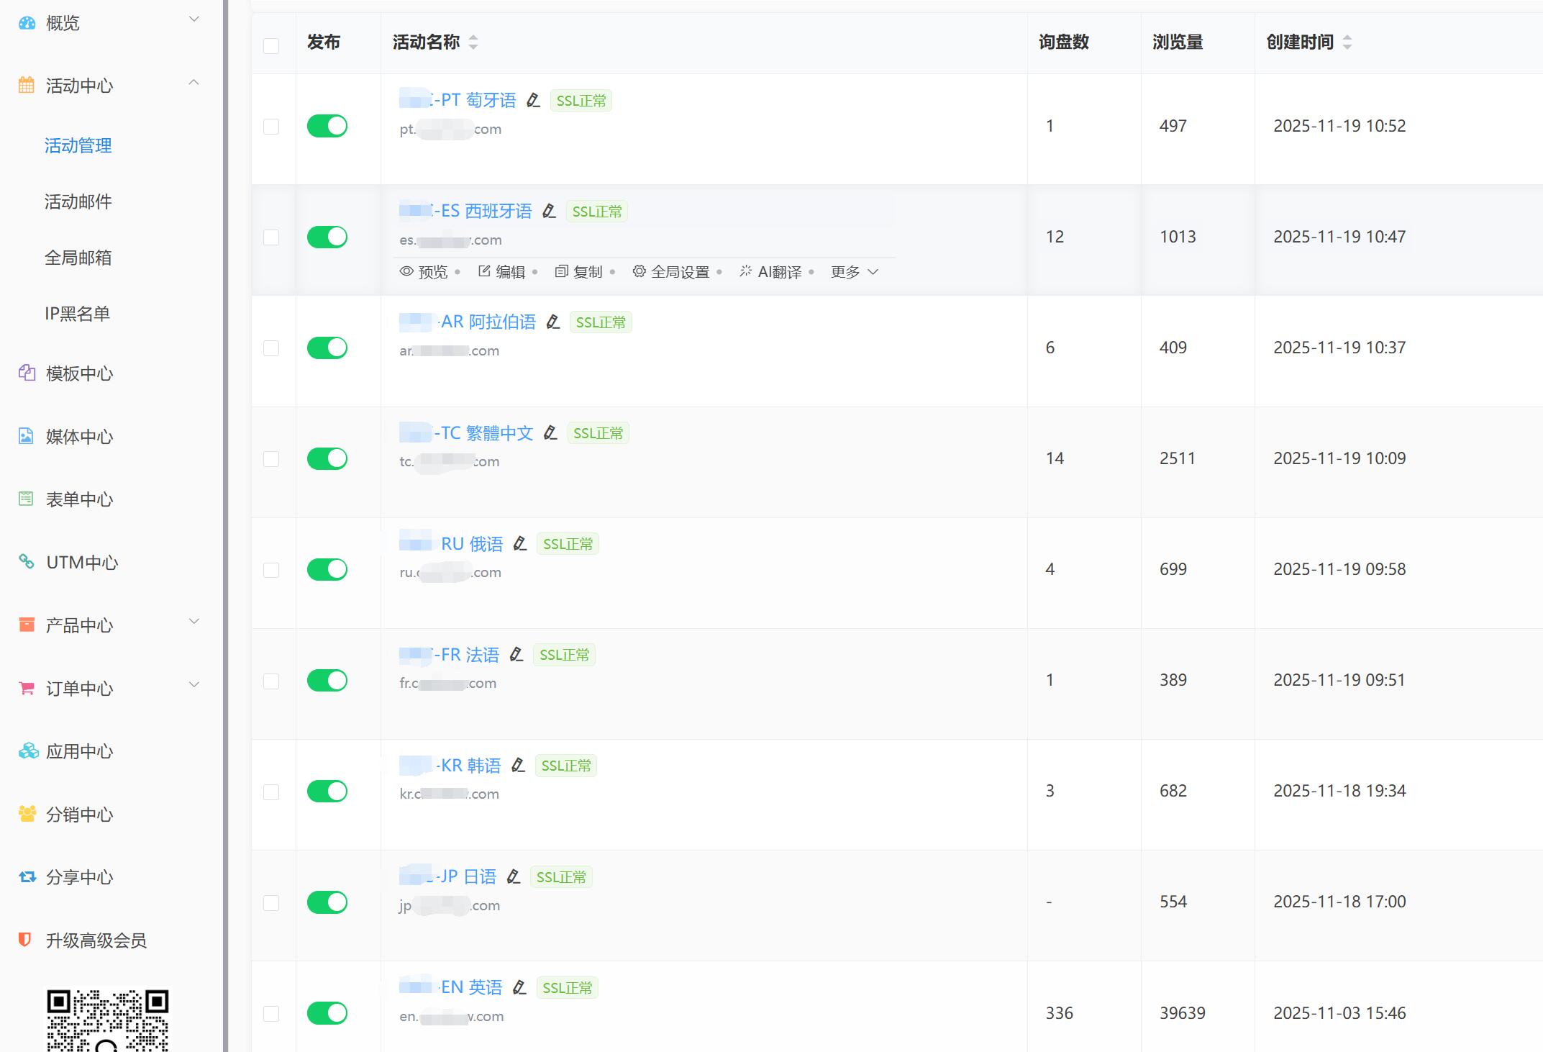The width and height of the screenshot is (1543, 1052).
Task: Open the 媒体中心 sidebar icon
Action: point(26,436)
